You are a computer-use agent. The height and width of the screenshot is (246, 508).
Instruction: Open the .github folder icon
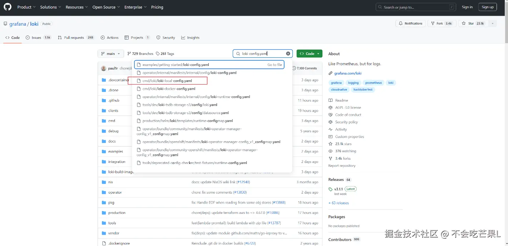click(x=104, y=101)
